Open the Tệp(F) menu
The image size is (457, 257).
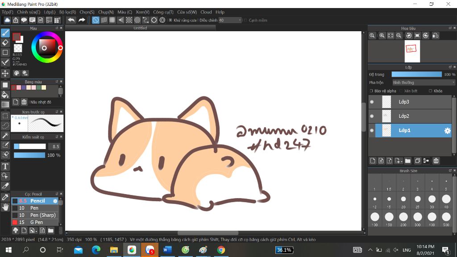(x=8, y=12)
